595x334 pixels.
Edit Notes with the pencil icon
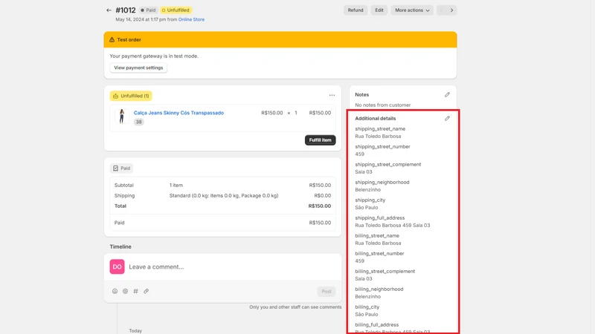(x=447, y=95)
